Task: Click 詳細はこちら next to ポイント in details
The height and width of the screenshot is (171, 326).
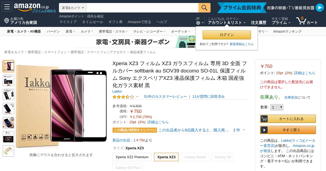Action: tap(158, 122)
